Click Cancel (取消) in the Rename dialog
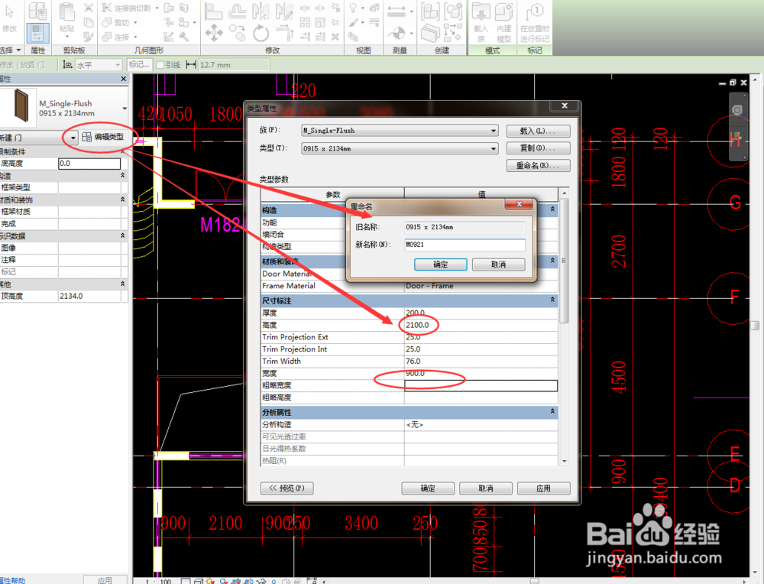The height and width of the screenshot is (584, 764). (498, 264)
